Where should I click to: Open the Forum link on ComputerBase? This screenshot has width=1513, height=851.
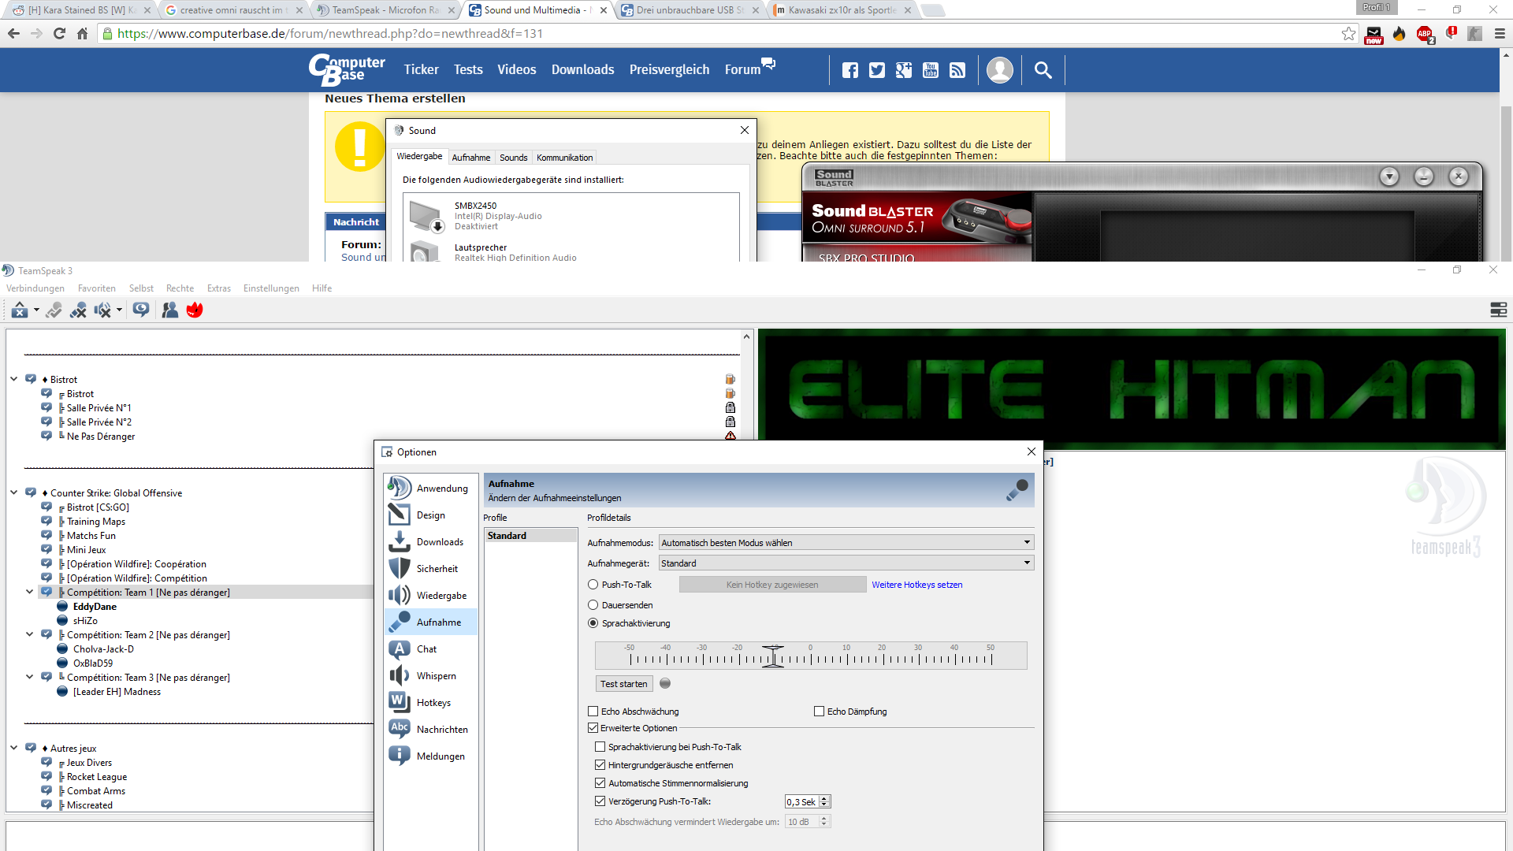[743, 70]
